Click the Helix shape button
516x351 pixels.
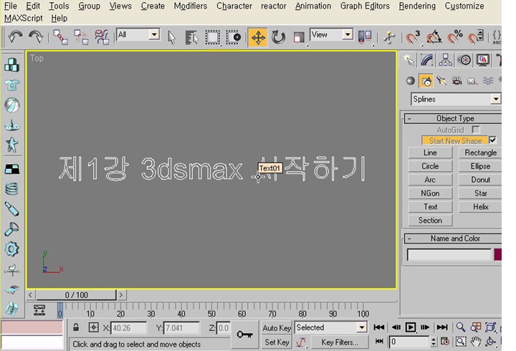[x=480, y=207]
